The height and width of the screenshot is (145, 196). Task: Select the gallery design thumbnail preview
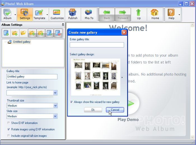point(96,77)
